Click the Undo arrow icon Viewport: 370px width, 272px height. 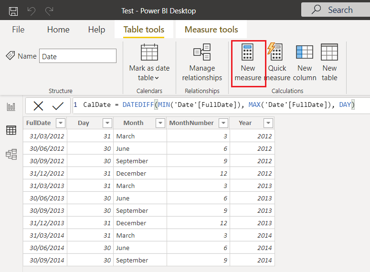point(32,10)
